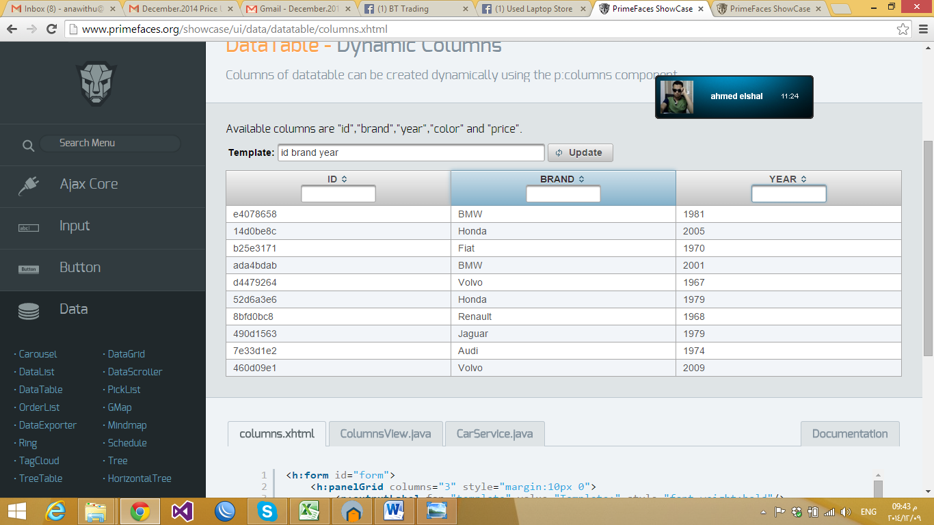Reload the page with the refresh icon
Viewport: 934px width, 525px height.
[x=51, y=29]
